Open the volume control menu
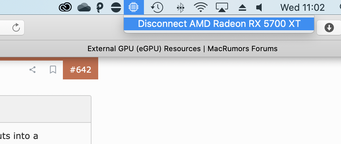 click(x=259, y=7)
